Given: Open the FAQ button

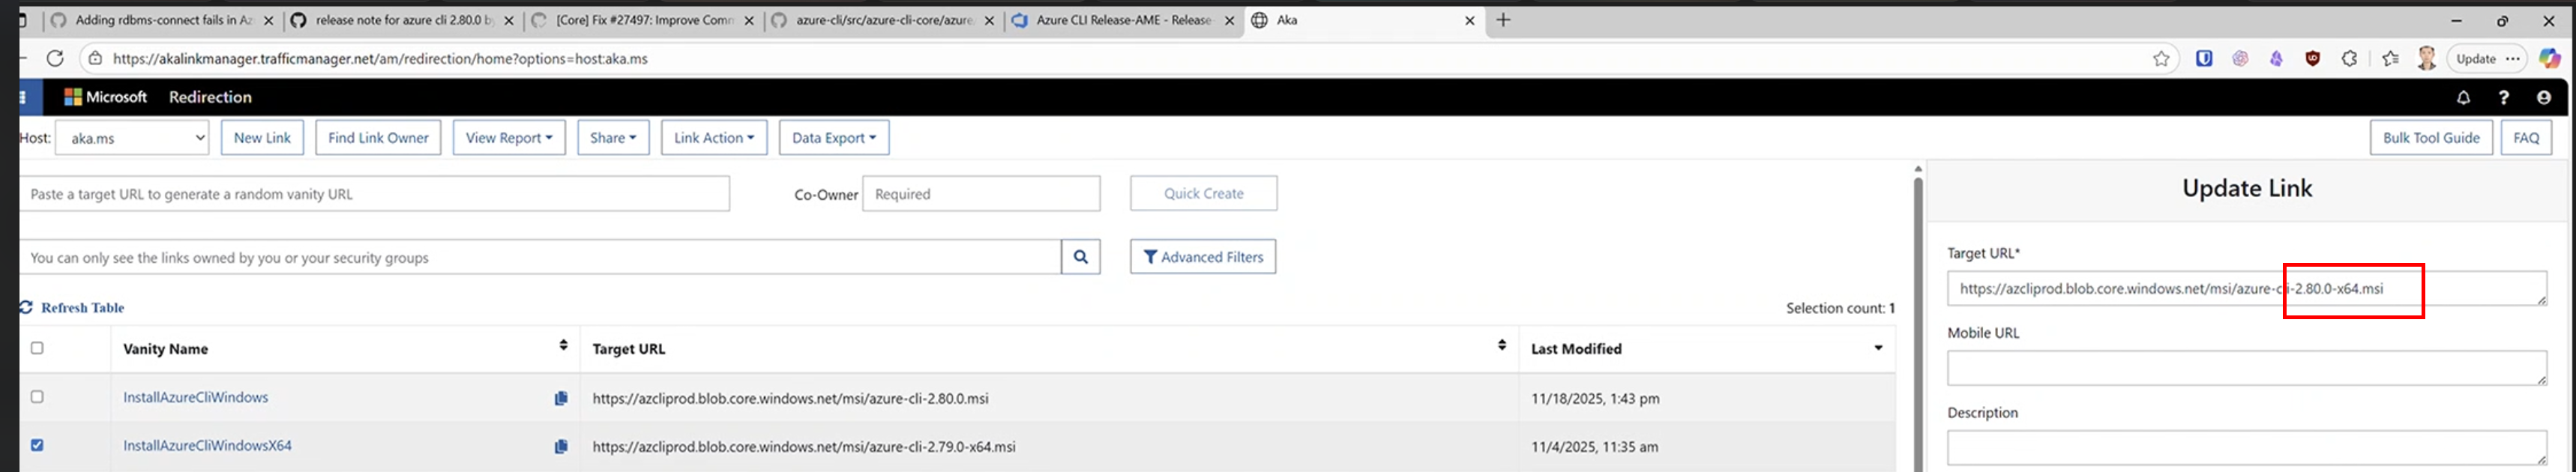Looking at the screenshot, I should (2526, 138).
